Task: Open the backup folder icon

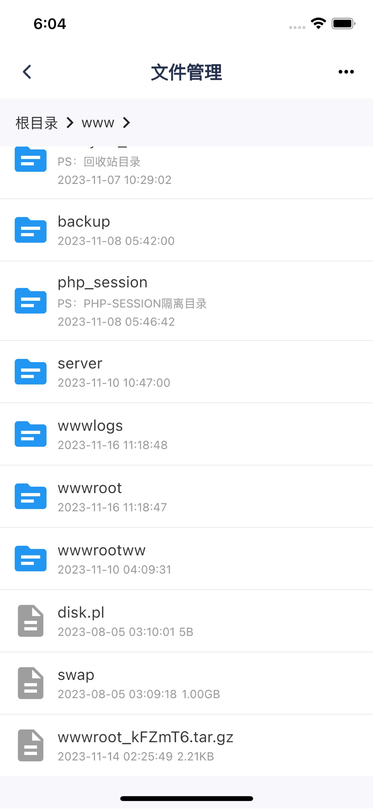Action: pyautogui.click(x=30, y=230)
